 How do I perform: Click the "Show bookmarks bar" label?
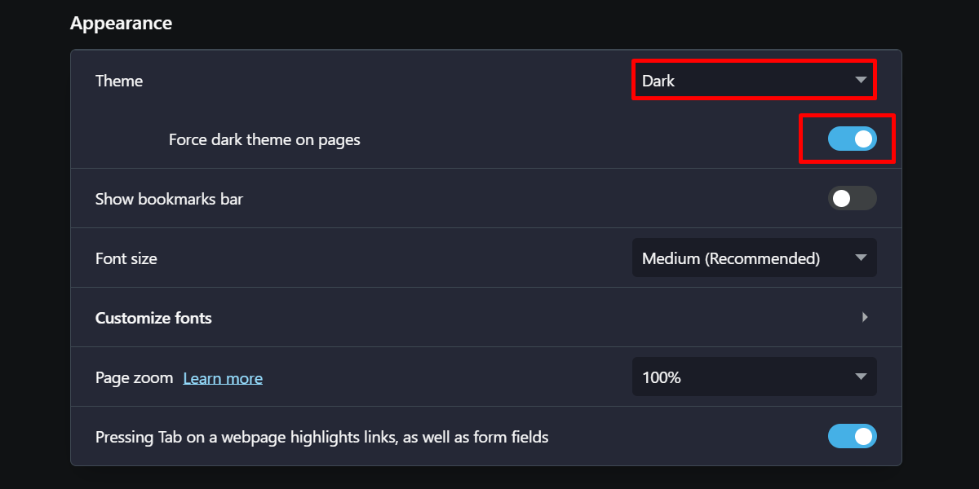pos(168,198)
